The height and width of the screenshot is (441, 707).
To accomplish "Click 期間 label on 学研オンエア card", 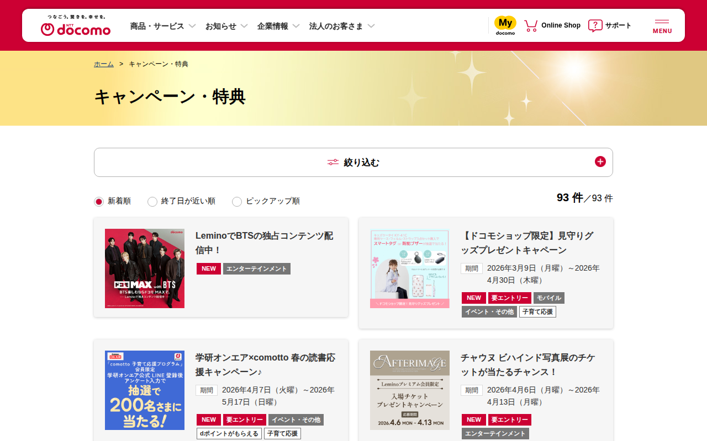I will coord(207,390).
